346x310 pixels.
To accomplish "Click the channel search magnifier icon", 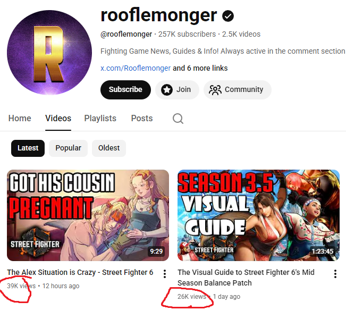I will tap(178, 119).
